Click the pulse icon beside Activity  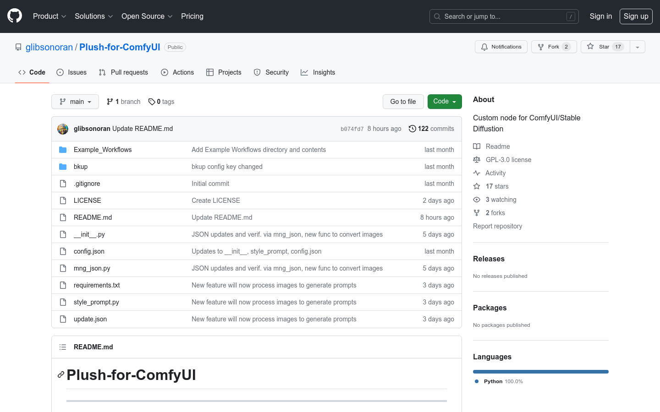point(477,173)
